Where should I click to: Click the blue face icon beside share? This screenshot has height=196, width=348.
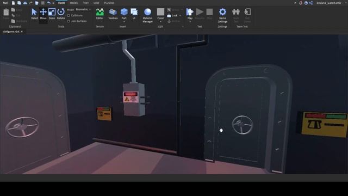[x=306, y=3]
